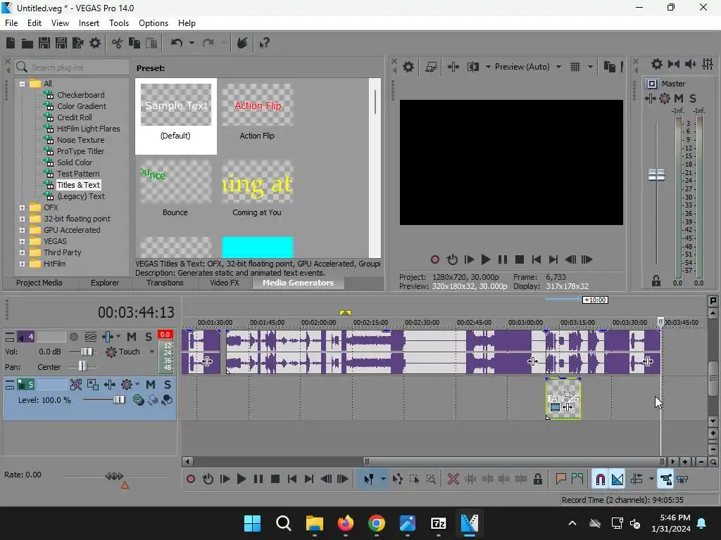This screenshot has height=540, width=721.
Task: Select the title event on track 5
Action: (x=563, y=399)
